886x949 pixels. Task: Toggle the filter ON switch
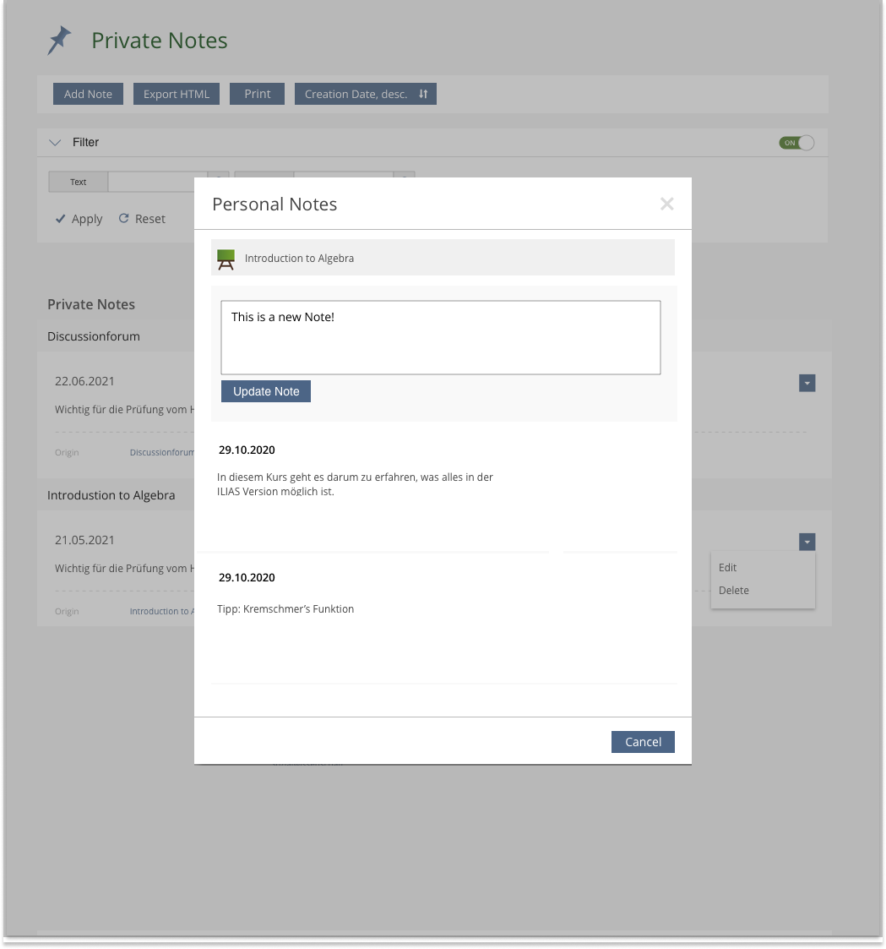point(796,143)
